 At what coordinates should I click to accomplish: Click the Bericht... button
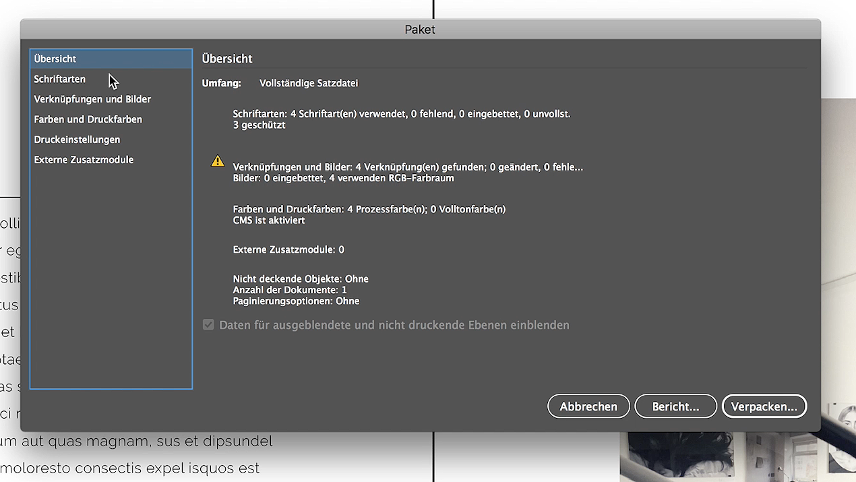tap(675, 406)
